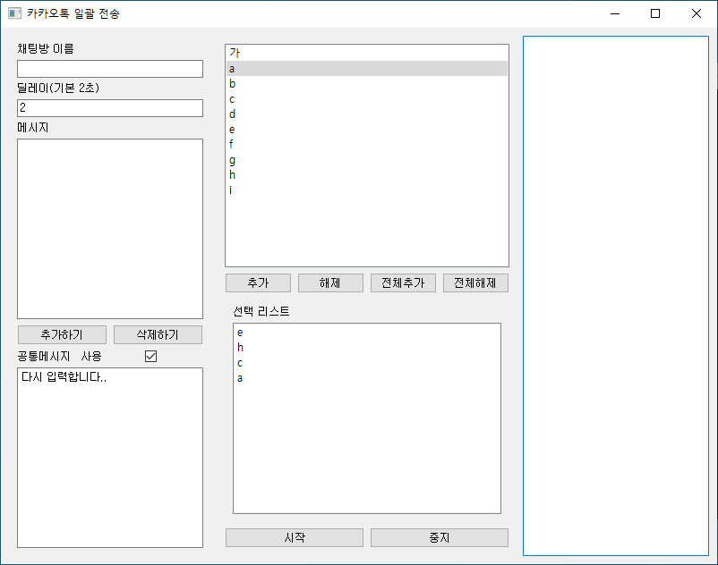Select 'g' in the upper list
The height and width of the screenshot is (565, 718).
pos(367,159)
